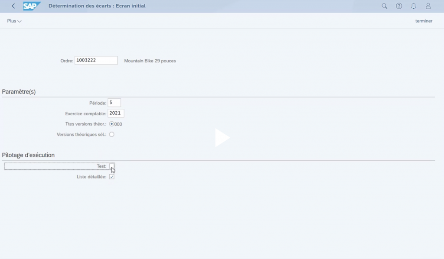Click the Pilotage d'exécution section header
Image resolution: width=444 pixels, height=259 pixels.
[28, 155]
